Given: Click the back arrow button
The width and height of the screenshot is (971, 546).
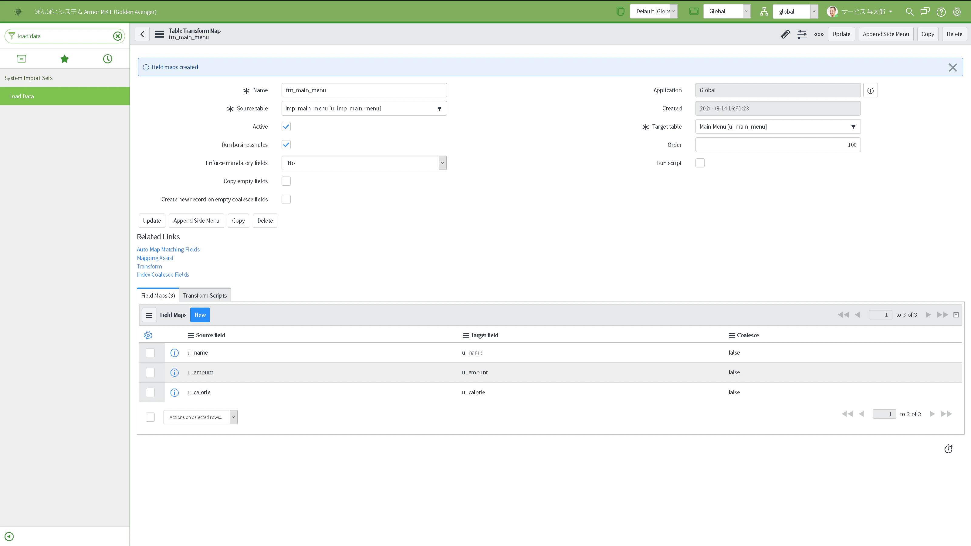Looking at the screenshot, I should (142, 34).
